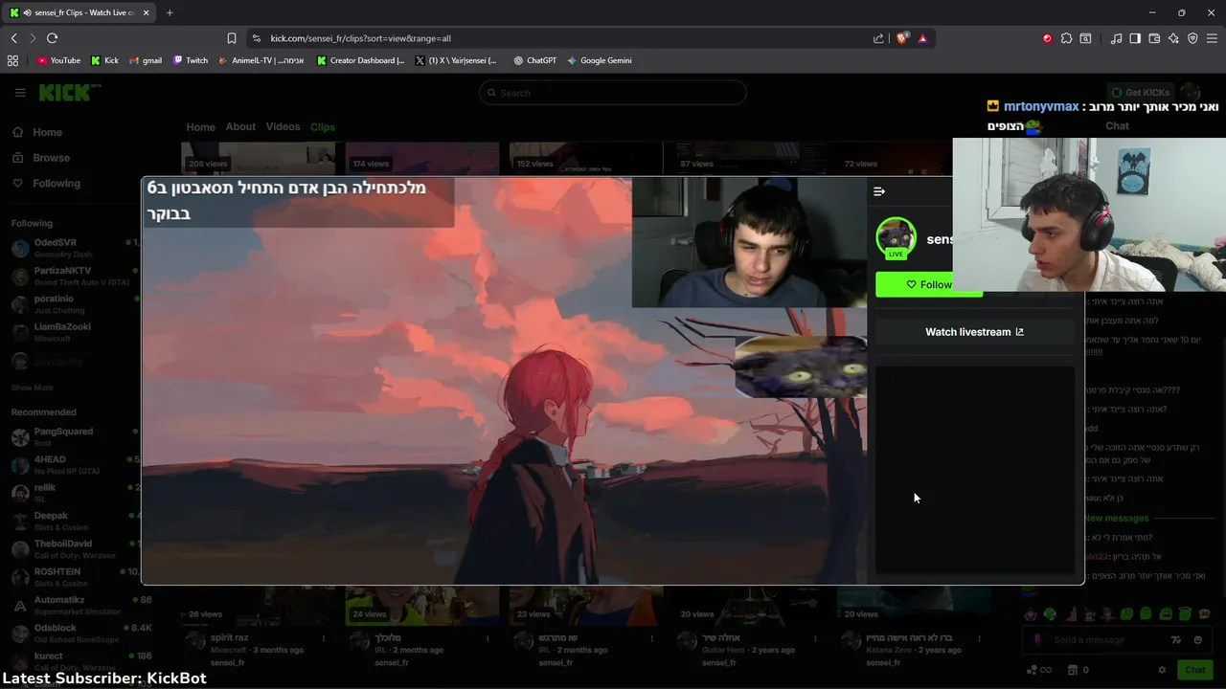1226x689 pixels.
Task: Open the Creator Dashboard bookmark
Action: coord(361,60)
